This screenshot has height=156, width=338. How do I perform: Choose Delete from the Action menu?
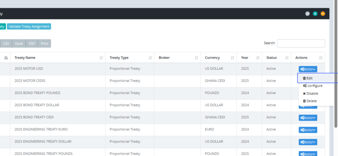click(310, 101)
